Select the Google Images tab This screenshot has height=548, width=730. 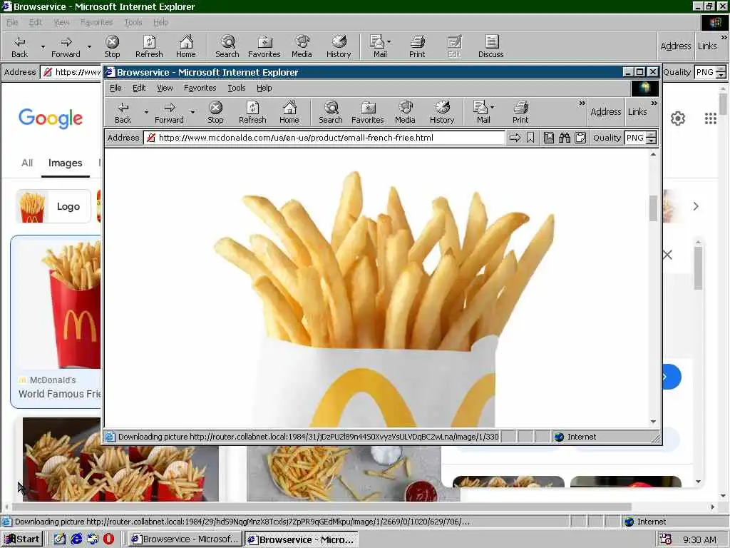(x=65, y=163)
